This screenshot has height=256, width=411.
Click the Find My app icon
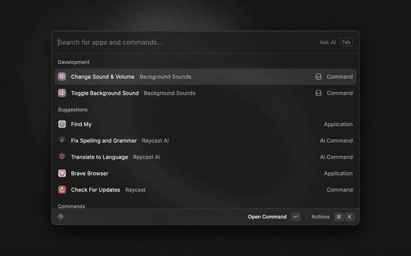[62, 124]
